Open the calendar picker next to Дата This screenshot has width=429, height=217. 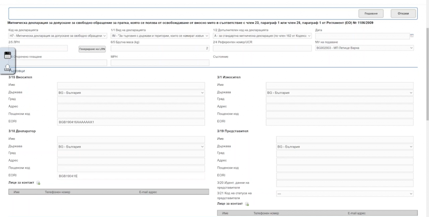[x=411, y=36]
